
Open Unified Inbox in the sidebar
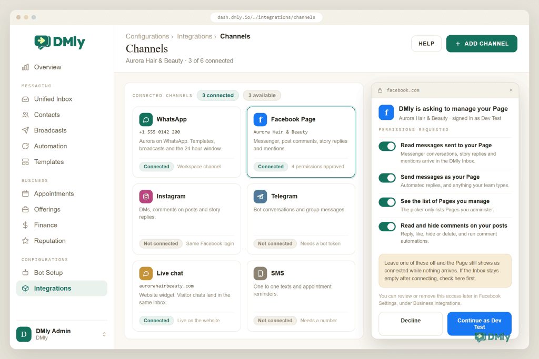click(62, 99)
